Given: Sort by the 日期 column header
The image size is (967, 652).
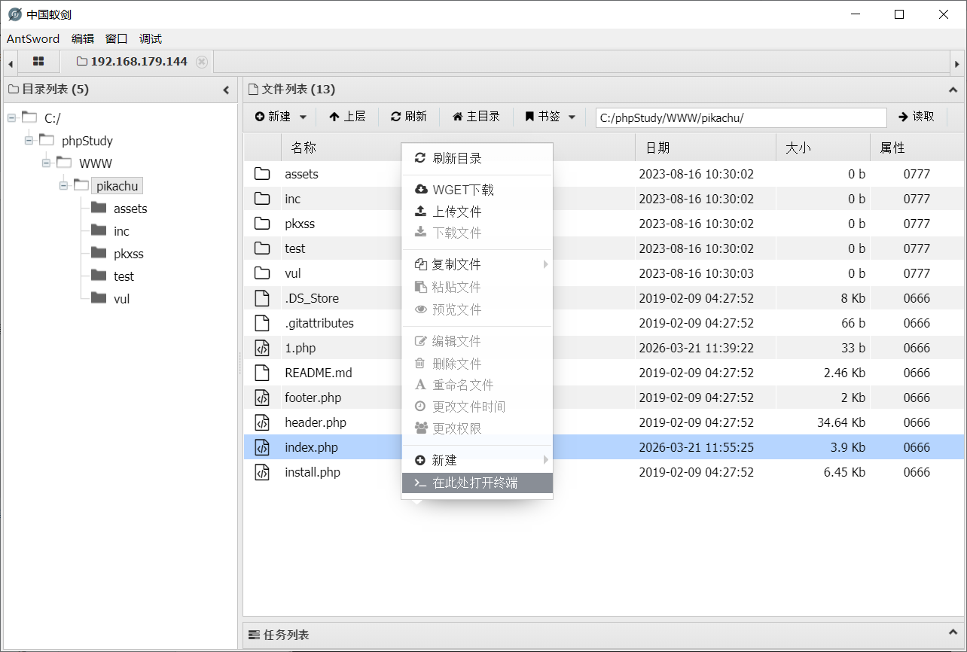Looking at the screenshot, I should click(705, 148).
